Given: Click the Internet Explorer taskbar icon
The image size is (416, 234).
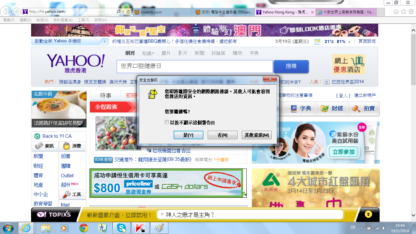Looking at the screenshot, I should (x=26, y=228).
